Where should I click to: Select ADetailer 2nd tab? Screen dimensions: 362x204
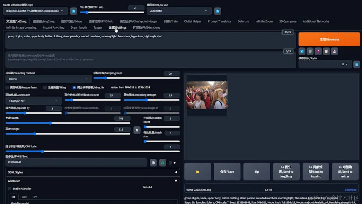pyautogui.click(x=24, y=197)
